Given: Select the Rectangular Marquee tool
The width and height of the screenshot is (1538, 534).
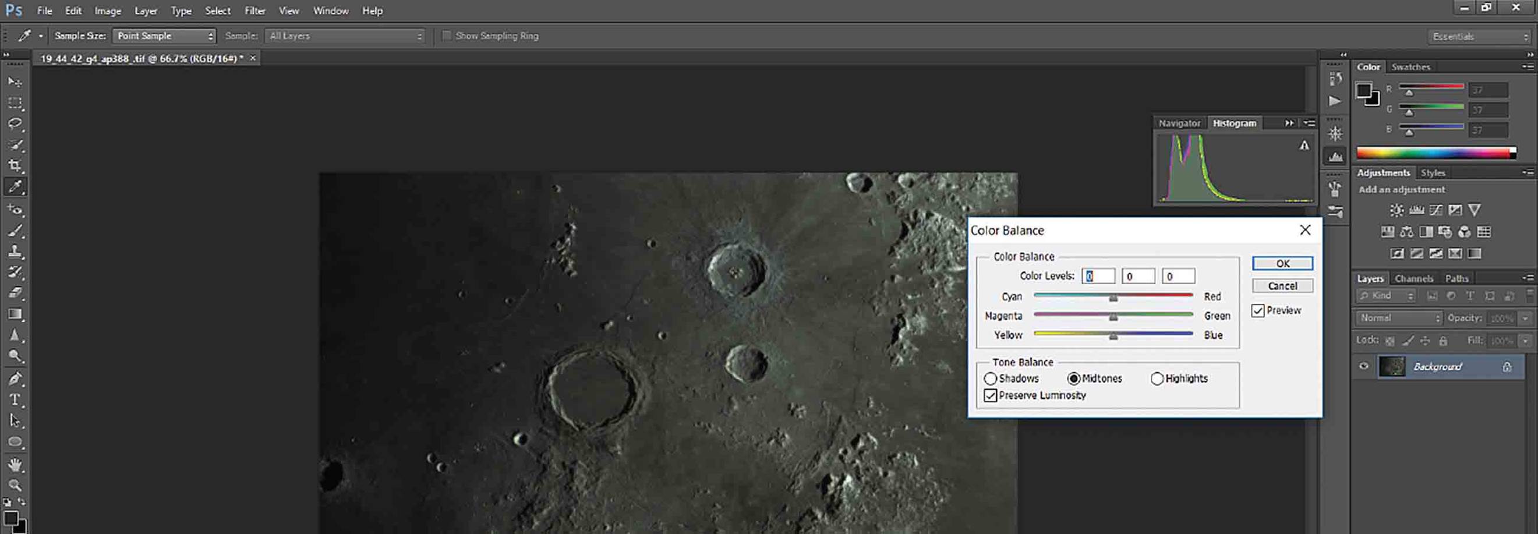Looking at the screenshot, I should (15, 102).
